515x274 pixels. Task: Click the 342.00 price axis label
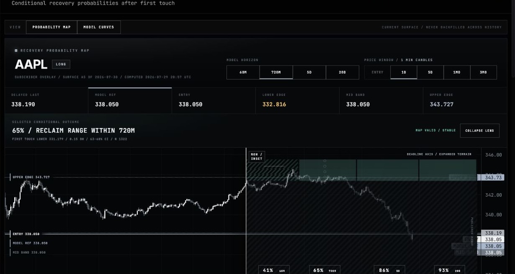tap(493, 195)
